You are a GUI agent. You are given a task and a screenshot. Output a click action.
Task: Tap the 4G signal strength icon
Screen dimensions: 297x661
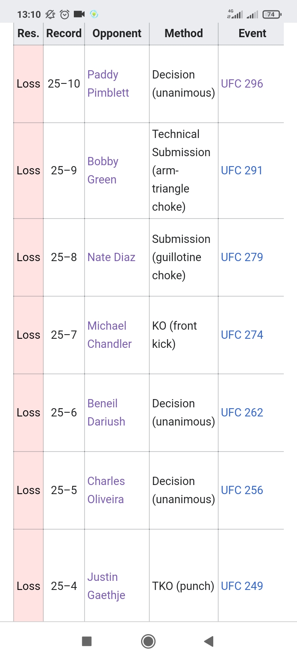(x=235, y=14)
